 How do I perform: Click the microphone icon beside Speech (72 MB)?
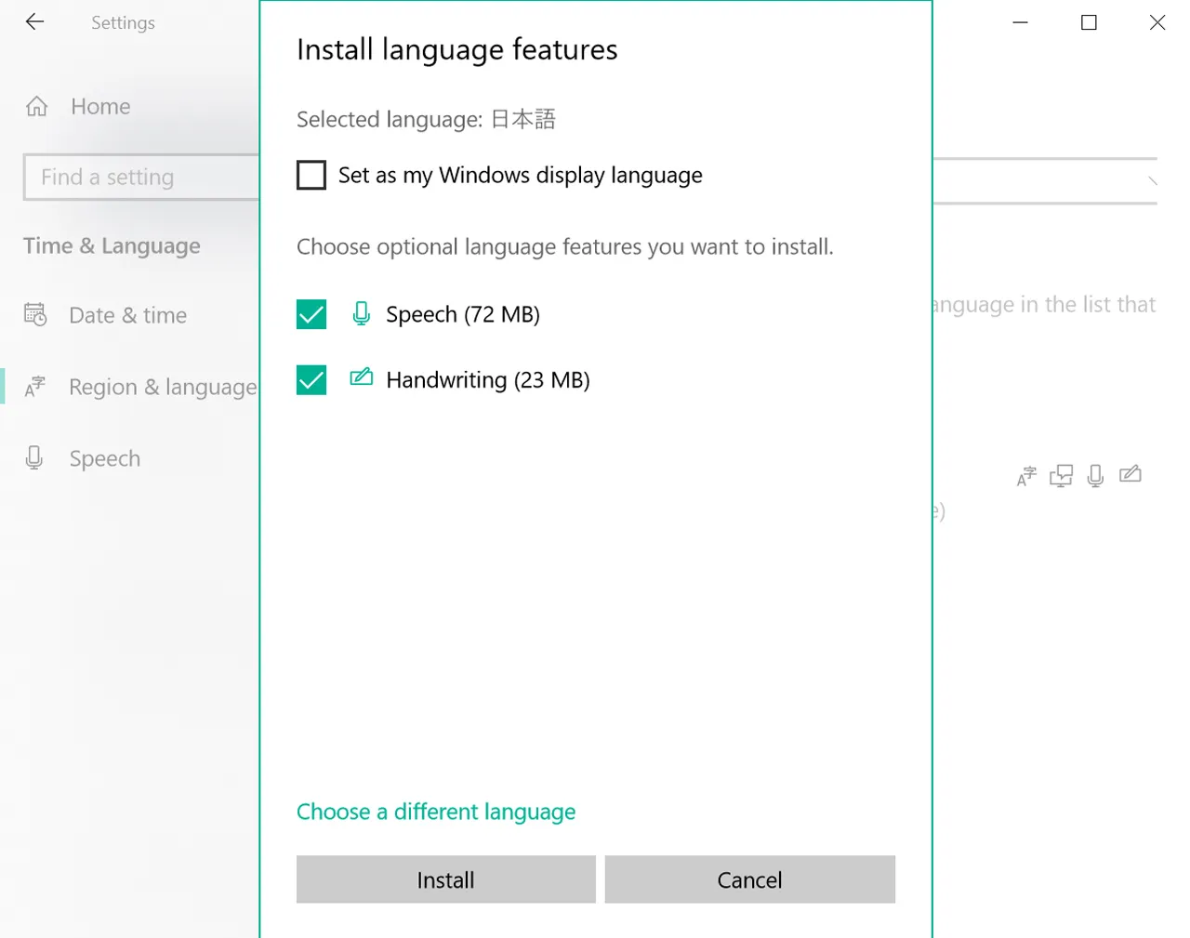coord(361,314)
